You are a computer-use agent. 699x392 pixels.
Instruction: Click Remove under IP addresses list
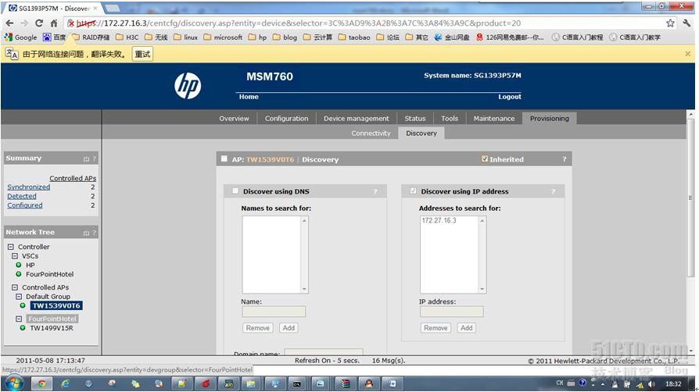(x=436, y=328)
